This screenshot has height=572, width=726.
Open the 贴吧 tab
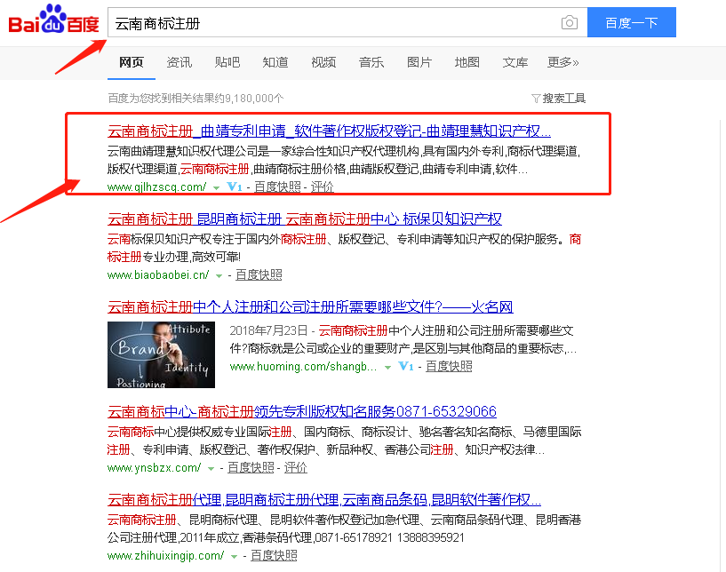(227, 62)
